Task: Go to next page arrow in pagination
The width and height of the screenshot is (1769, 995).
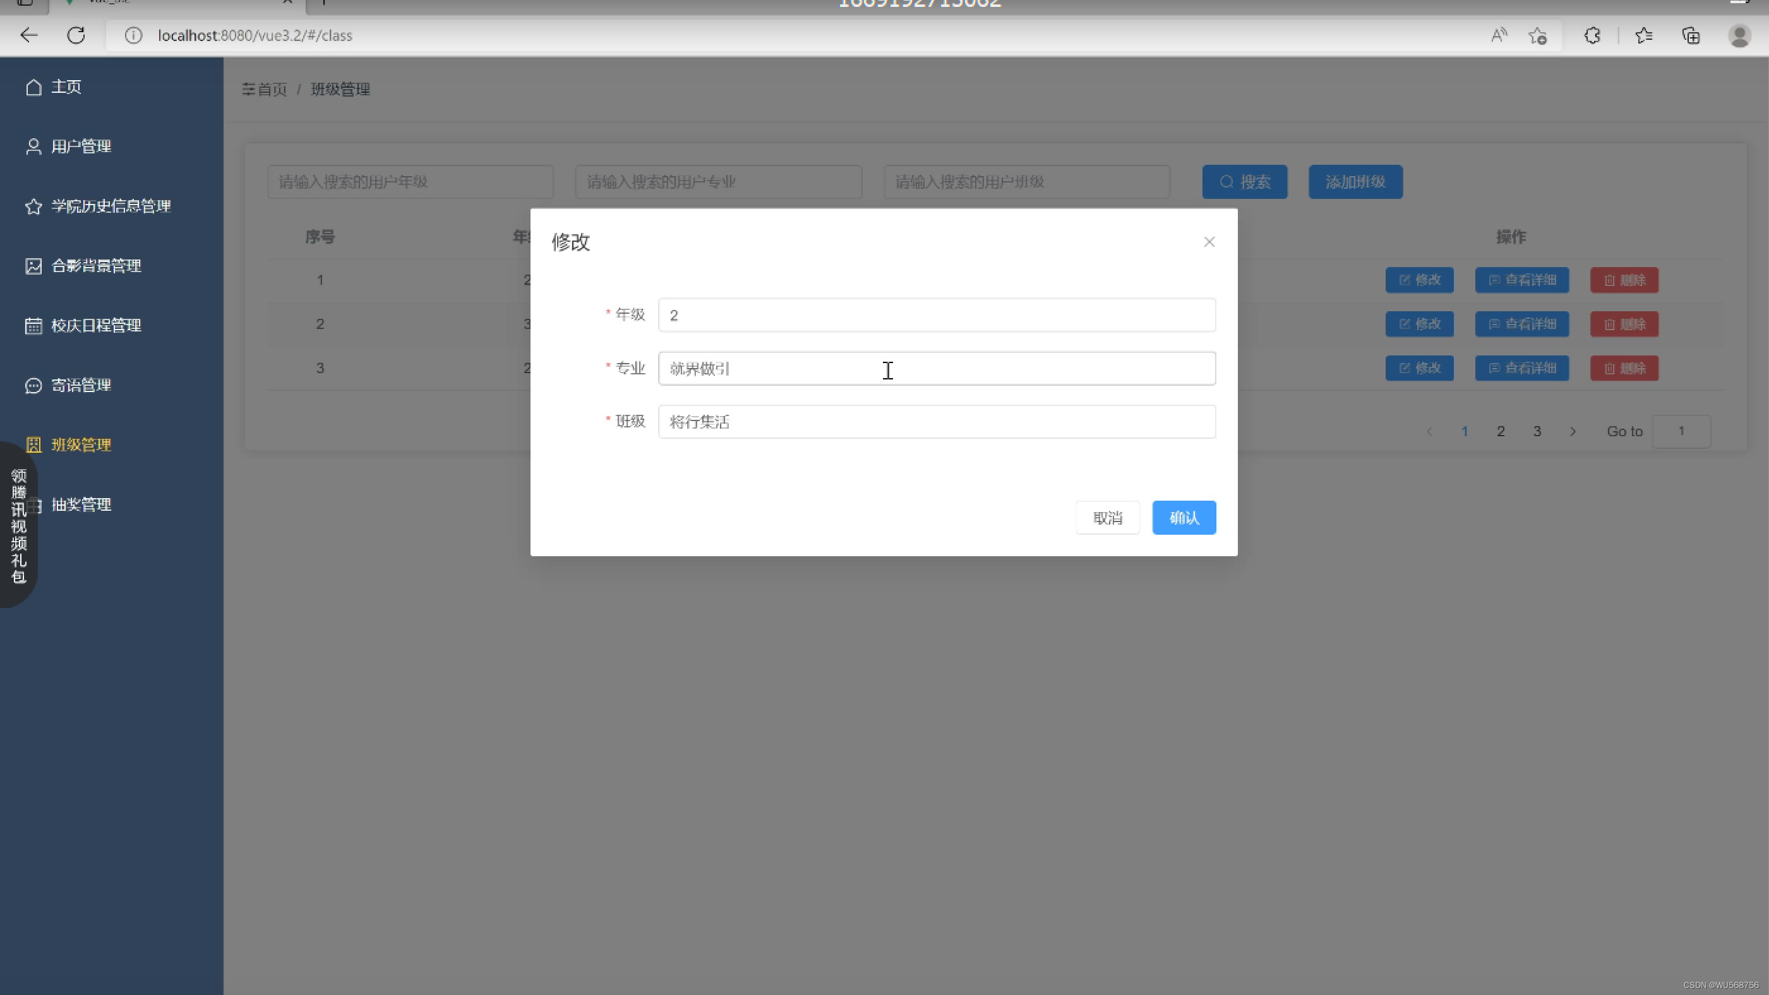Action: click(1573, 431)
